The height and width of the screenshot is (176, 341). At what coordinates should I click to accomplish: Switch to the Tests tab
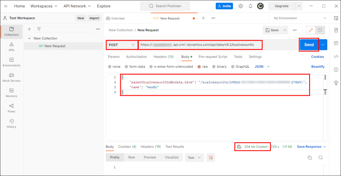pos(238,57)
